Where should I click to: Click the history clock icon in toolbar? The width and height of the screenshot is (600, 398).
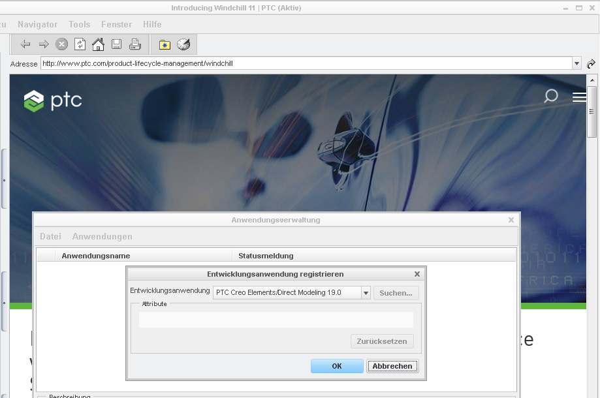click(x=183, y=44)
